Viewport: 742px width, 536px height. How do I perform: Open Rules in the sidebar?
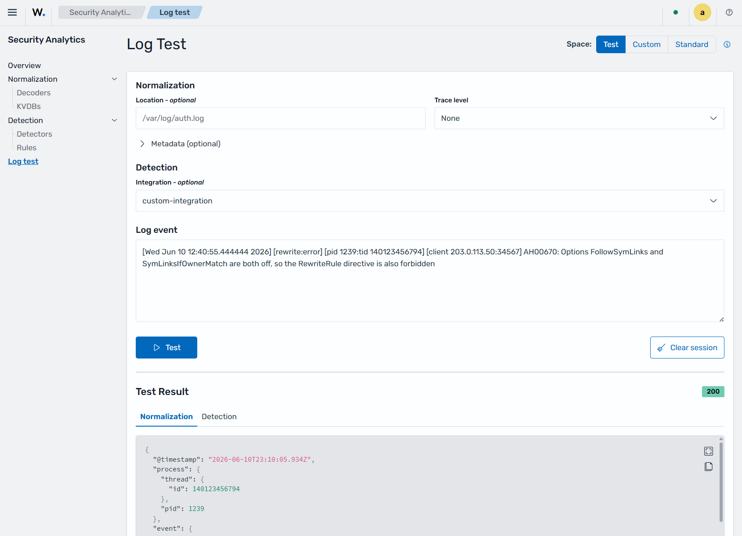(26, 148)
